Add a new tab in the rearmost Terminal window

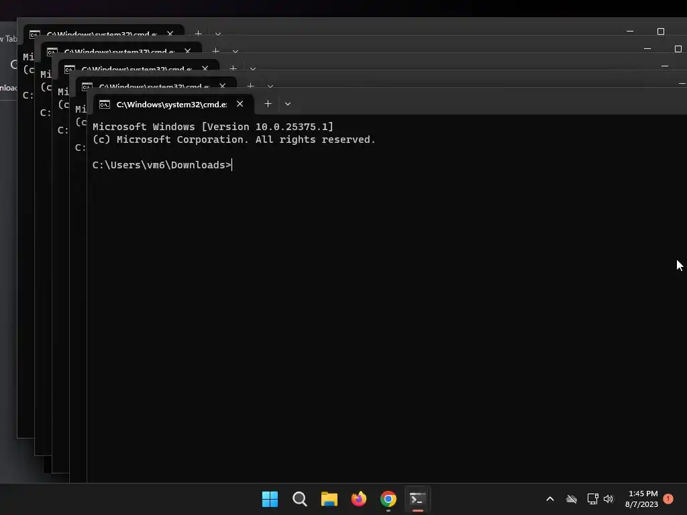(198, 34)
